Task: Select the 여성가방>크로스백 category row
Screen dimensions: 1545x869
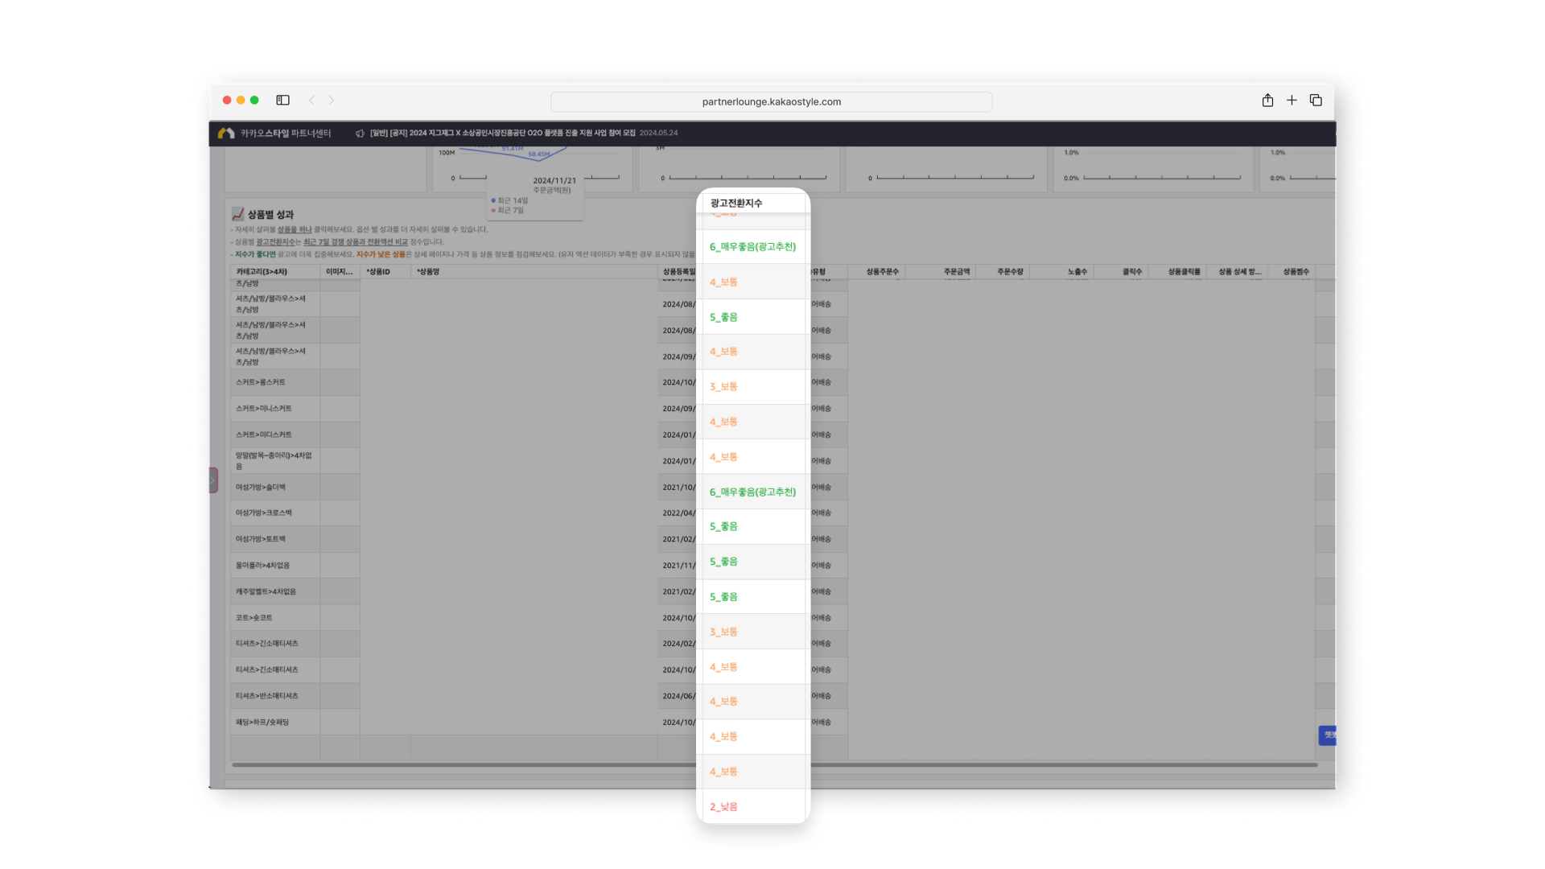Action: coord(275,513)
